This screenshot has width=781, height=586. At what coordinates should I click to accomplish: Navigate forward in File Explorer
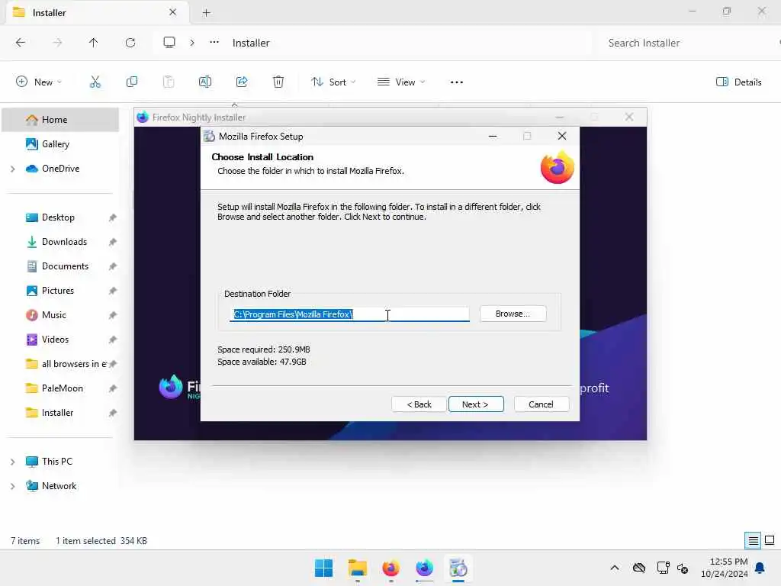(57, 43)
